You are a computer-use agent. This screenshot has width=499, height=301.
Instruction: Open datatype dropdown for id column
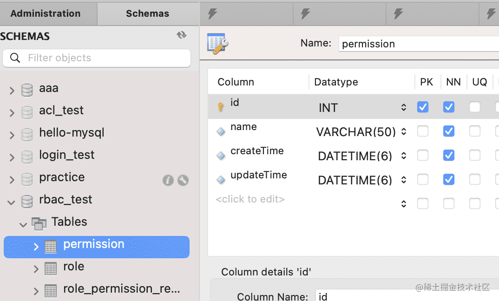tap(404, 108)
